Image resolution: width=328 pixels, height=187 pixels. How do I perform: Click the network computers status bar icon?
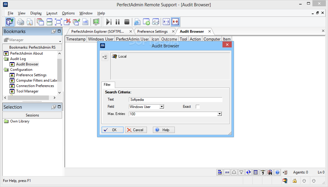(x=285, y=181)
